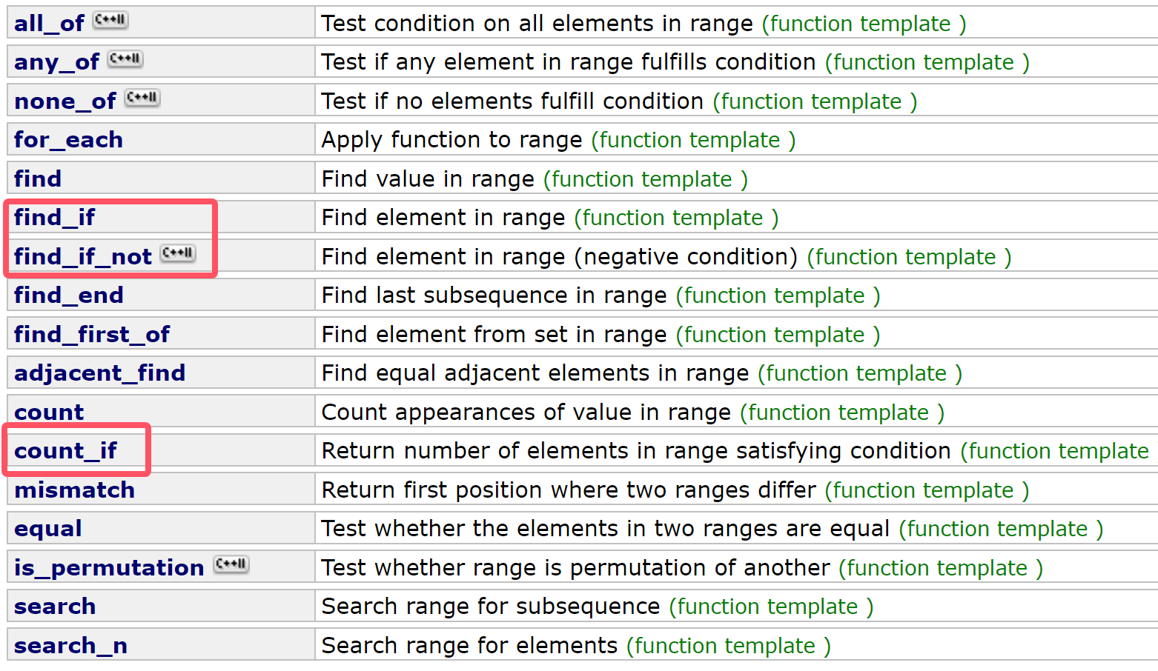Open the adjacent_find link
Screen dimensions: 1158x671
point(99,373)
